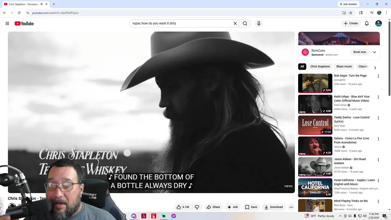This screenshot has width=391, height=220.
Task: Open Selena Como La Flor video title
Action: coord(352,141)
